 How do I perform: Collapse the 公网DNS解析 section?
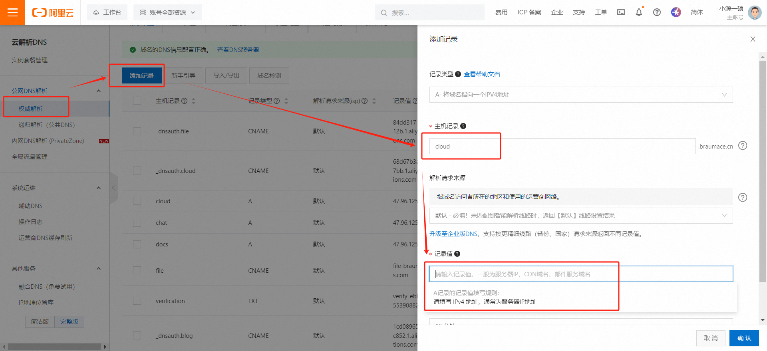click(99, 91)
